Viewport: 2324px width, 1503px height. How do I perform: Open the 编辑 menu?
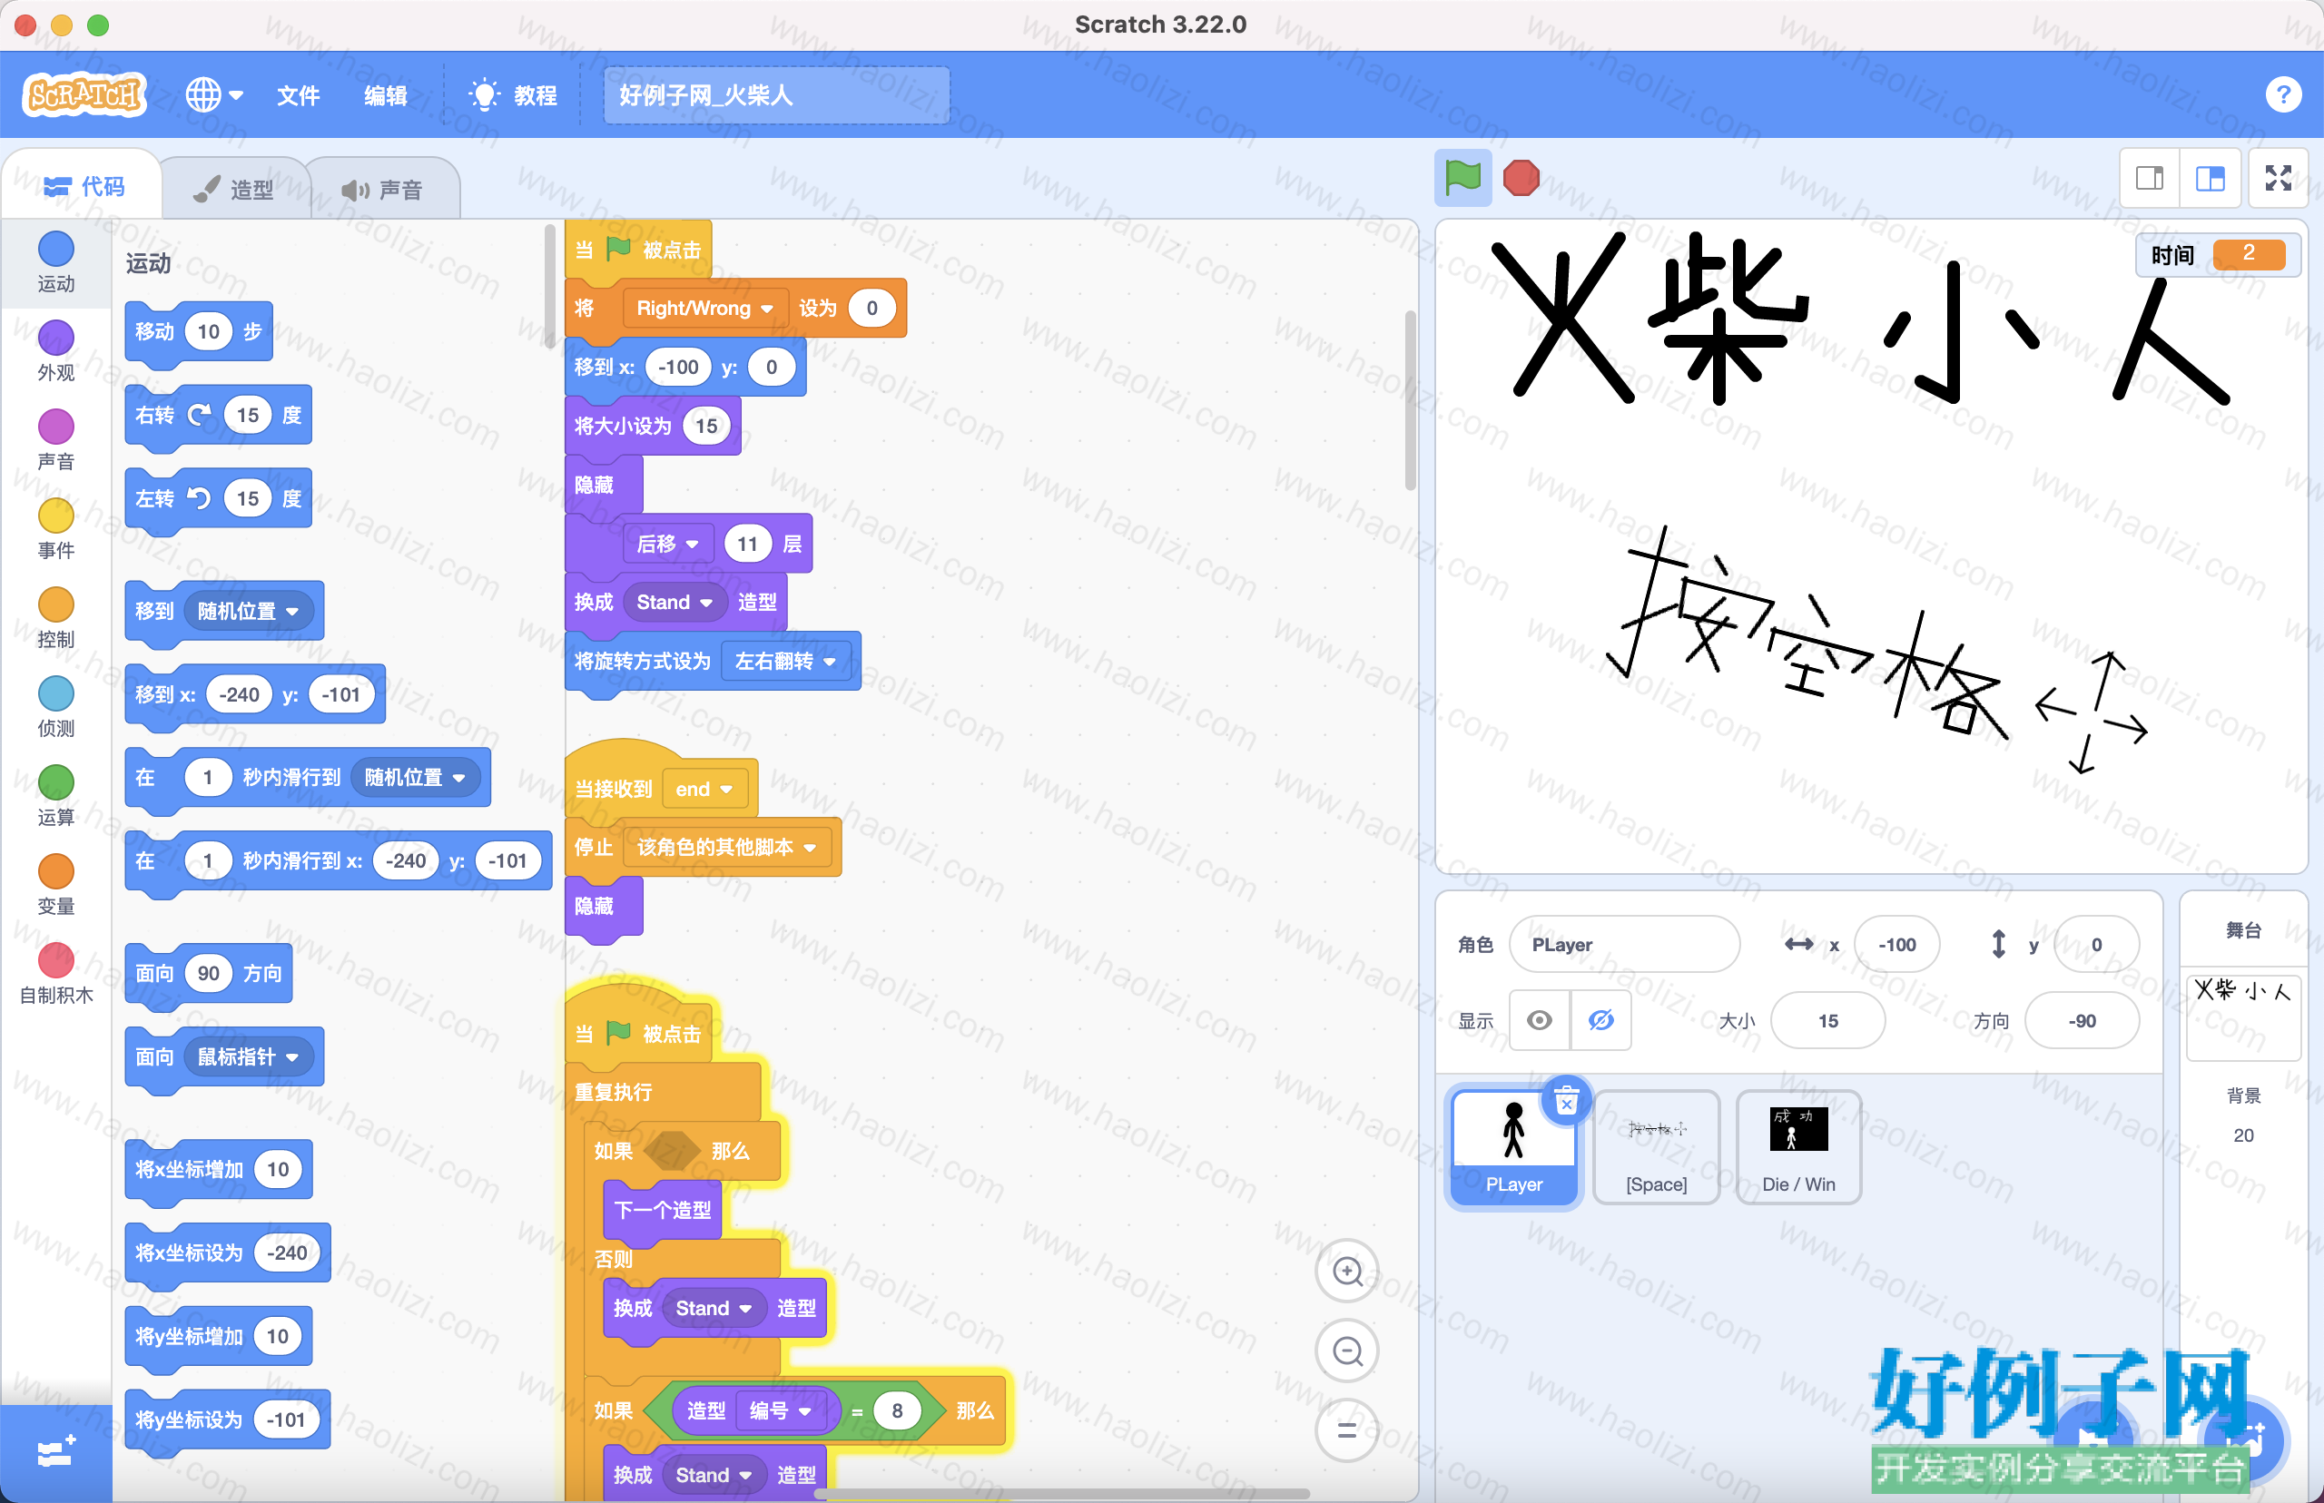pyautogui.click(x=386, y=94)
